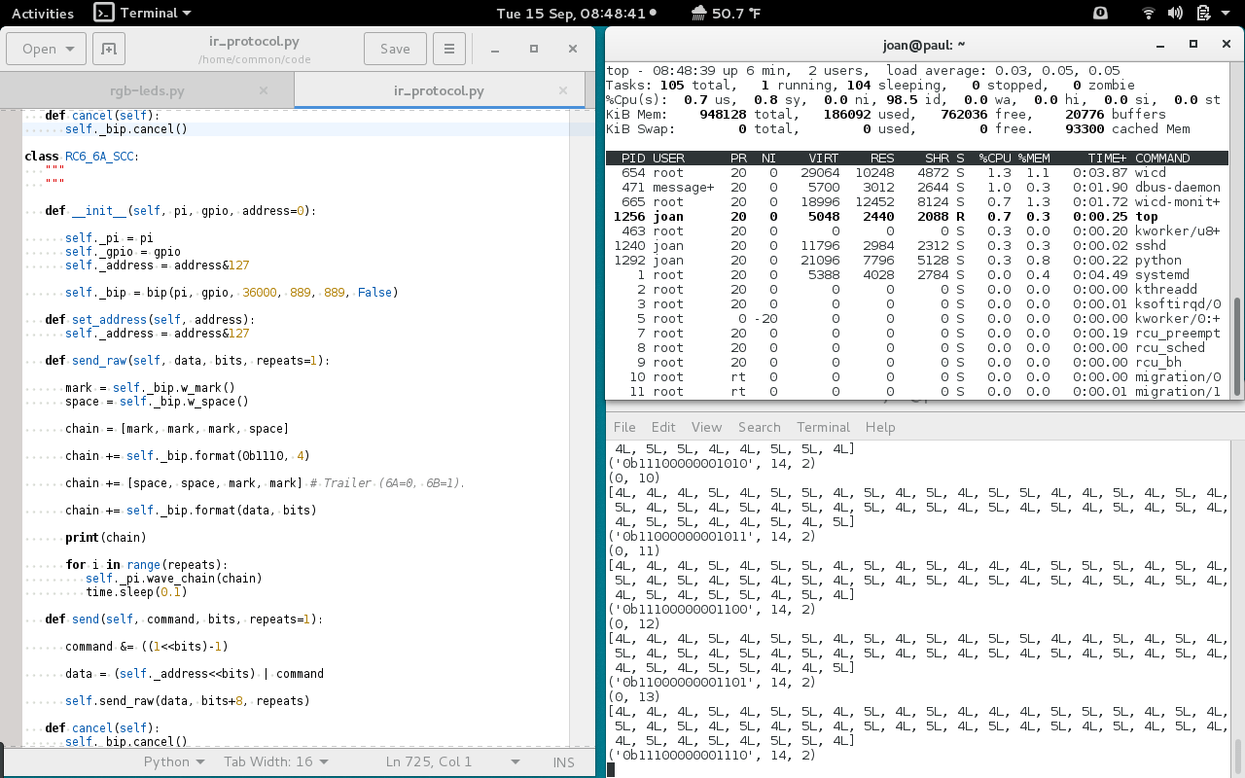Select the kthreadd process row
Screen dimensions: 1245x778
pyautogui.click(x=919, y=289)
